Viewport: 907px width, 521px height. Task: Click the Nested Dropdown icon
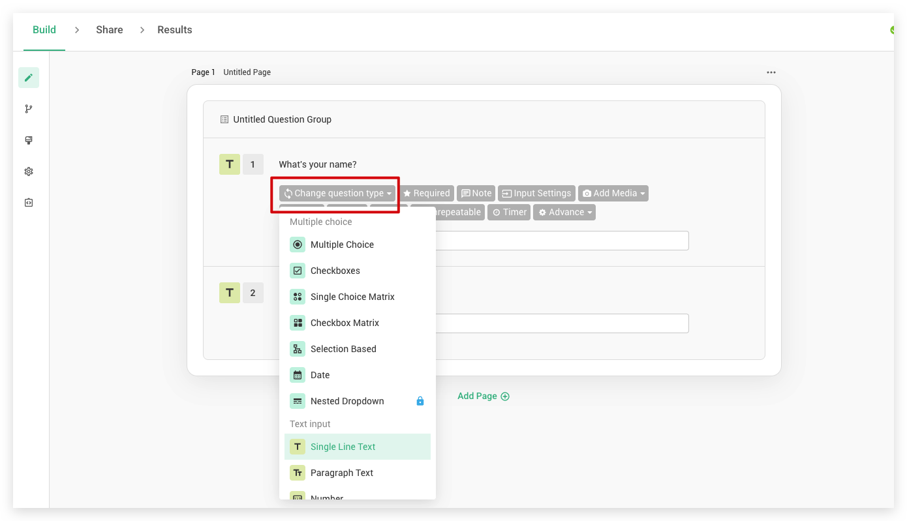pyautogui.click(x=298, y=401)
